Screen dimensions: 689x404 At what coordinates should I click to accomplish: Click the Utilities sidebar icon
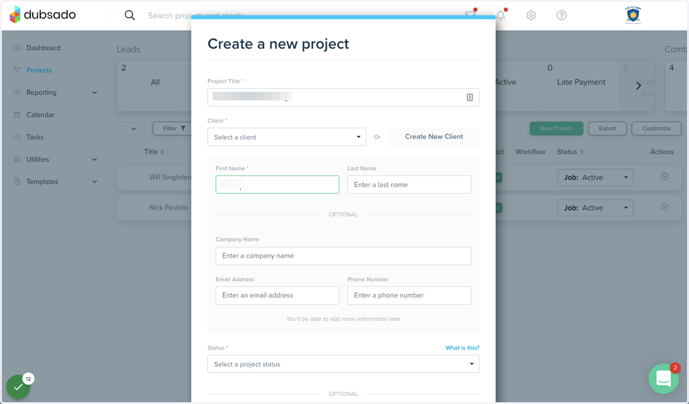coord(17,160)
